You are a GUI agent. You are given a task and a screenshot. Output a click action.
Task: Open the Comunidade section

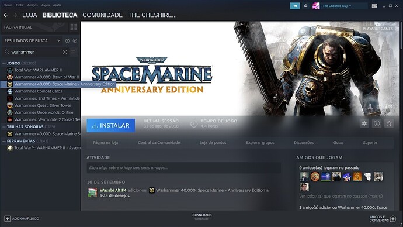(x=103, y=15)
